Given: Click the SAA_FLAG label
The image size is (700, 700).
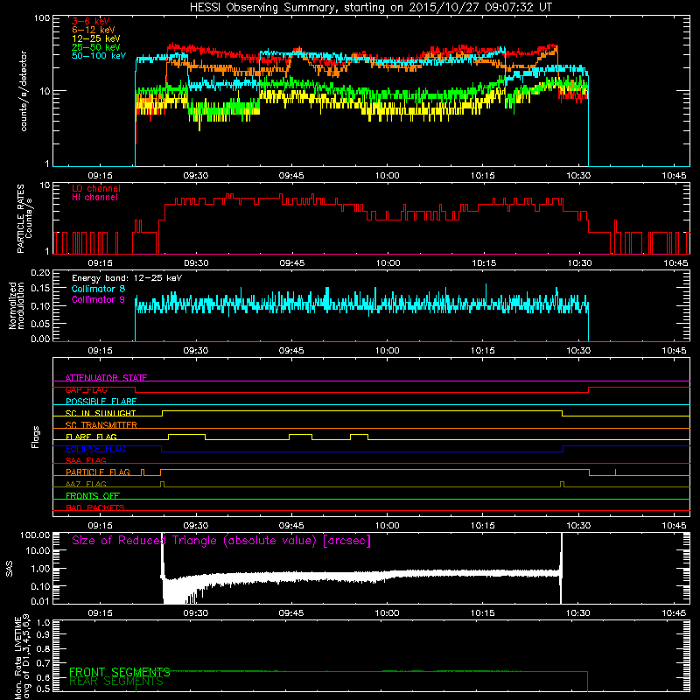Looking at the screenshot, I should [x=86, y=460].
